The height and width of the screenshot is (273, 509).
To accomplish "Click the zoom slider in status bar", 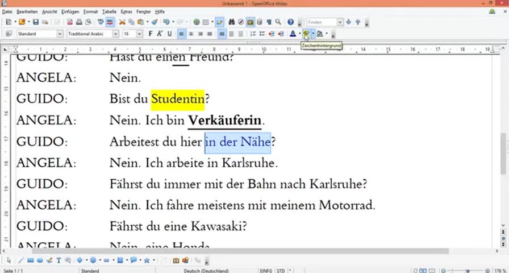I will pyautogui.click(x=464, y=271).
